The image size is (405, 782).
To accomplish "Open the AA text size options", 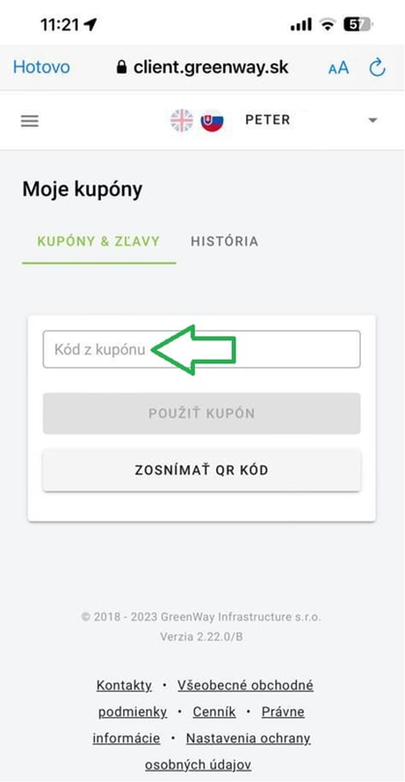I will tap(338, 68).
